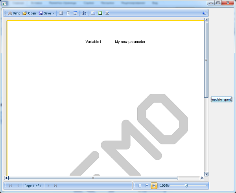Click the horizontal scrollbar thumb
236x193 pixels.
(x=93, y=178)
